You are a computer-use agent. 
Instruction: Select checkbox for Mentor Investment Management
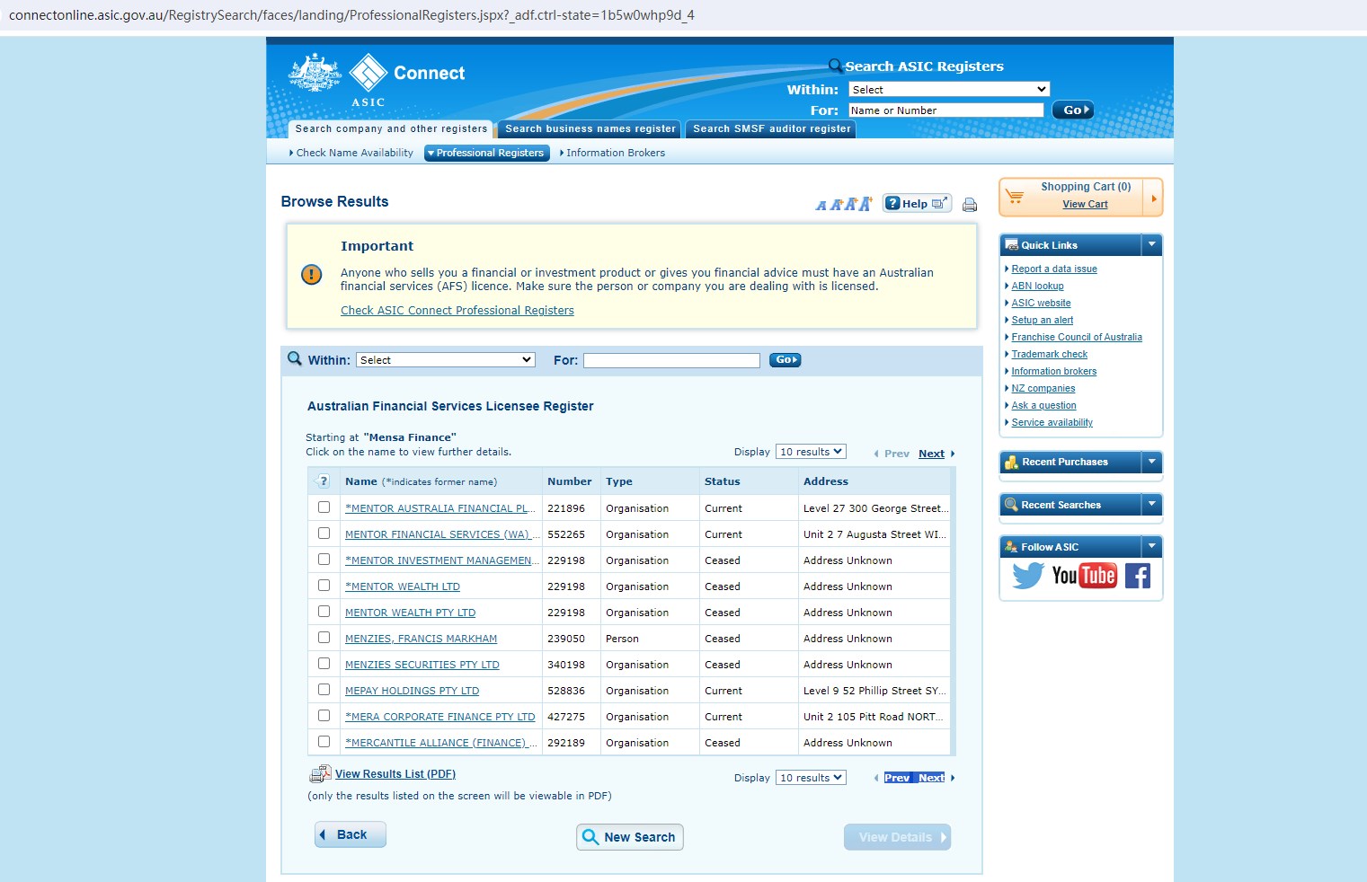tap(324, 560)
